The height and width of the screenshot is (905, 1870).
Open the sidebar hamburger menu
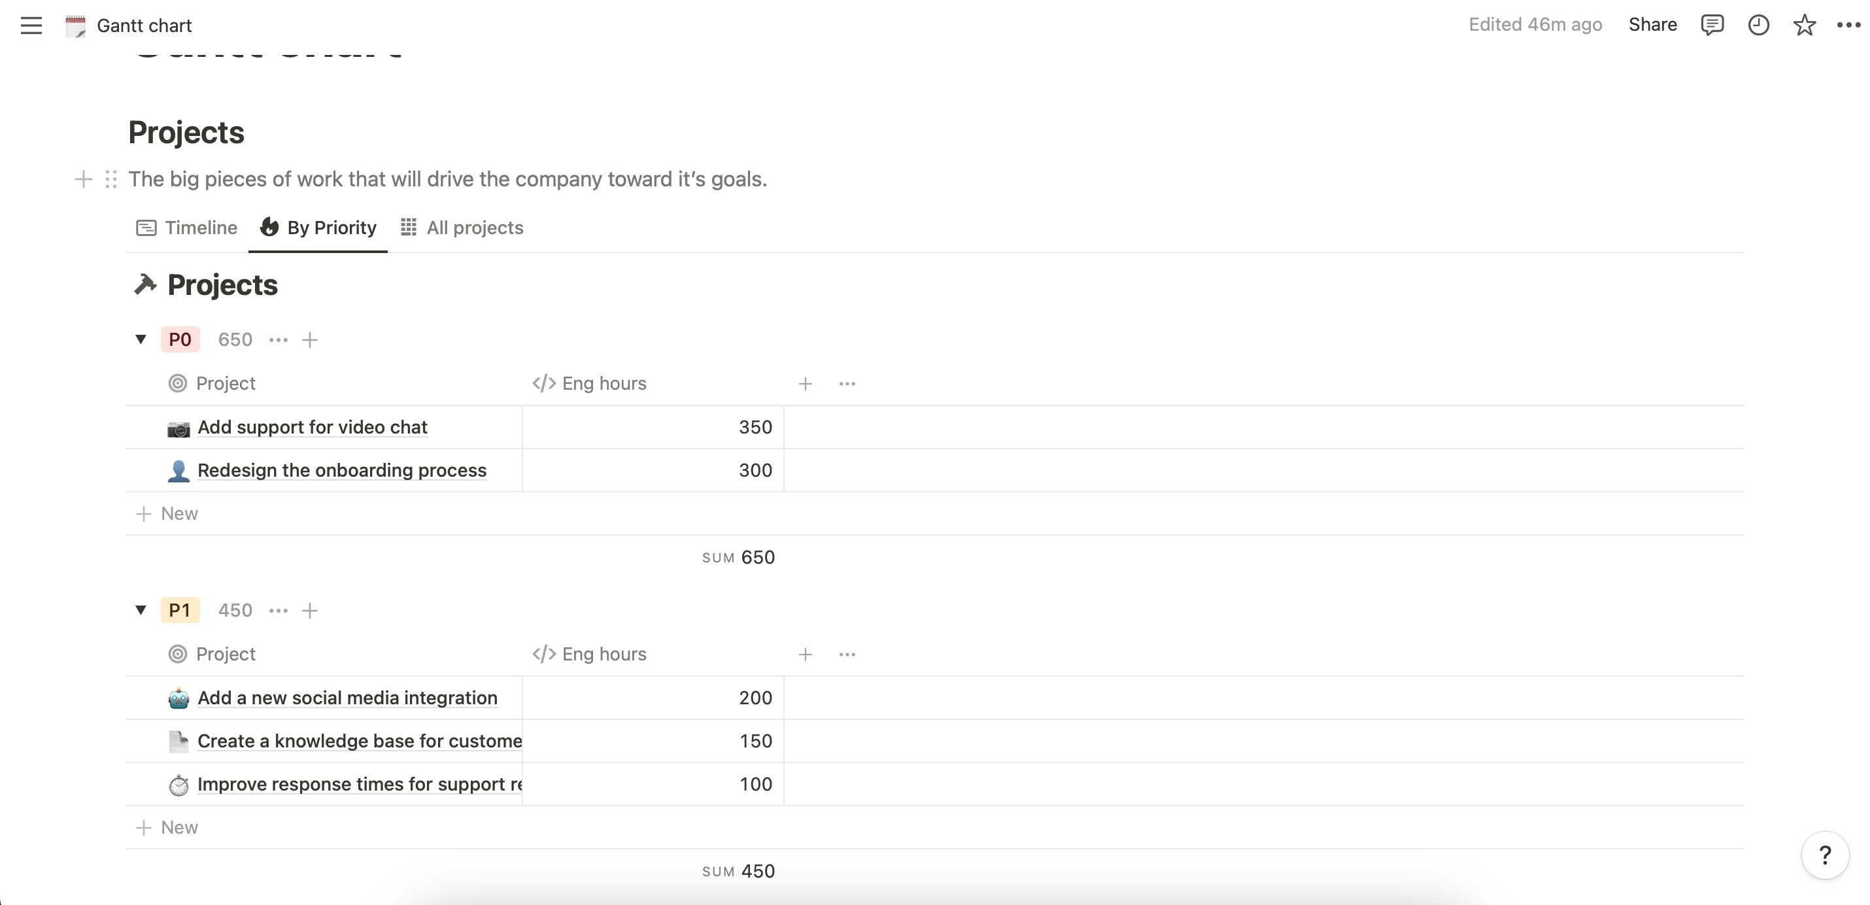(x=31, y=26)
